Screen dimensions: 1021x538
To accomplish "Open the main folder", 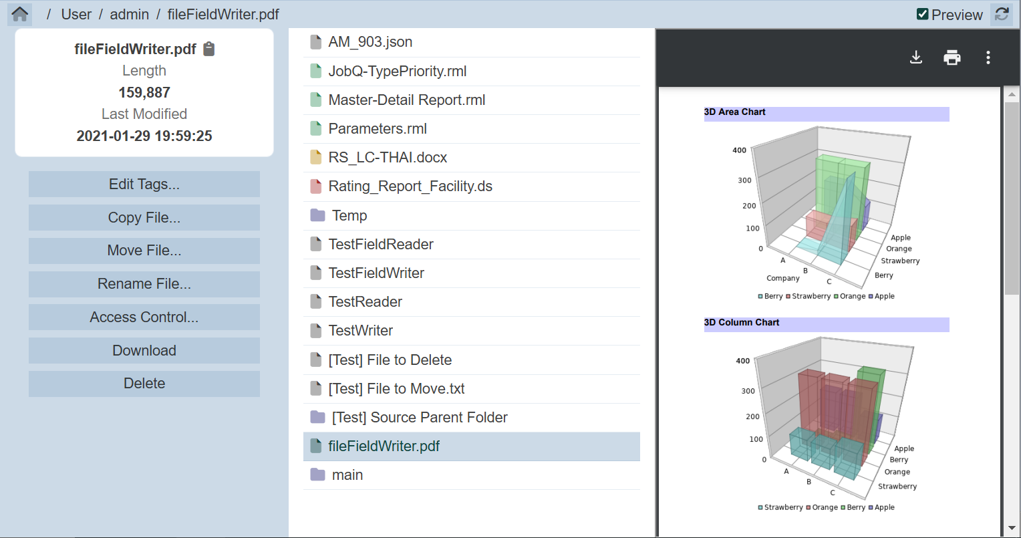I will click(347, 475).
